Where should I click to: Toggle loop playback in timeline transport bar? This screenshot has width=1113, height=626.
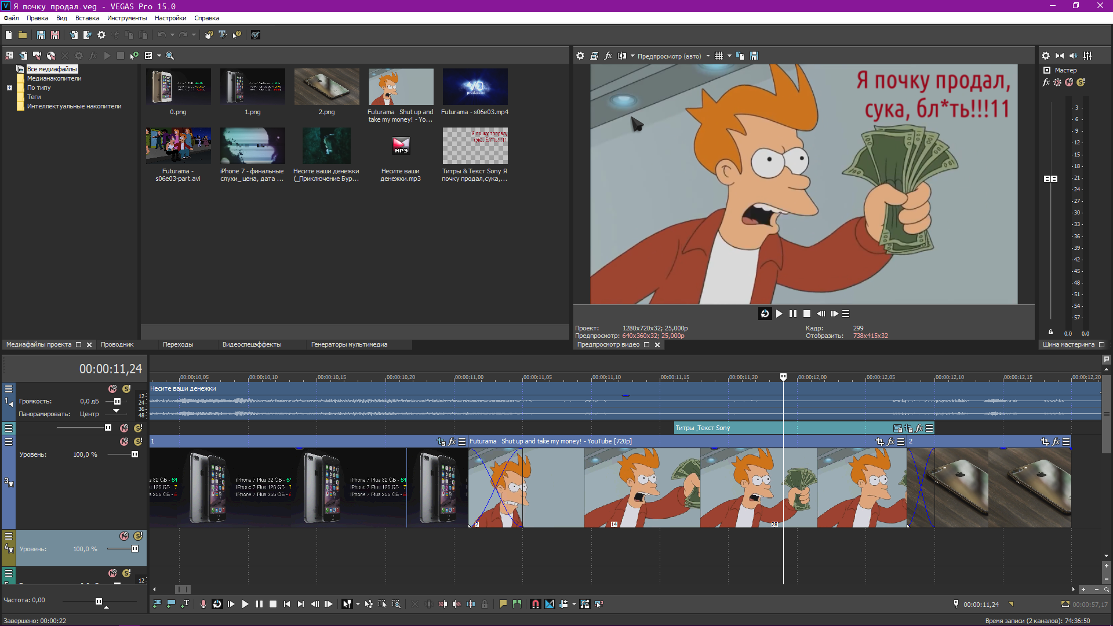point(217,604)
